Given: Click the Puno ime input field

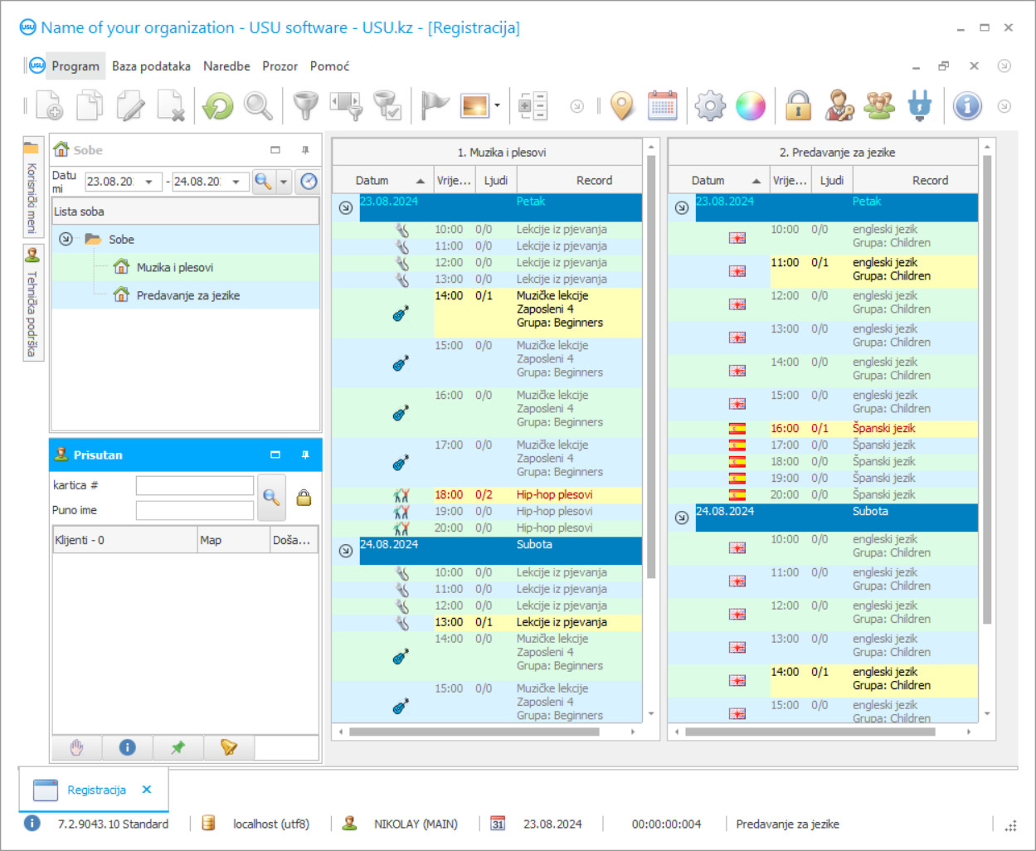Looking at the screenshot, I should [x=195, y=510].
